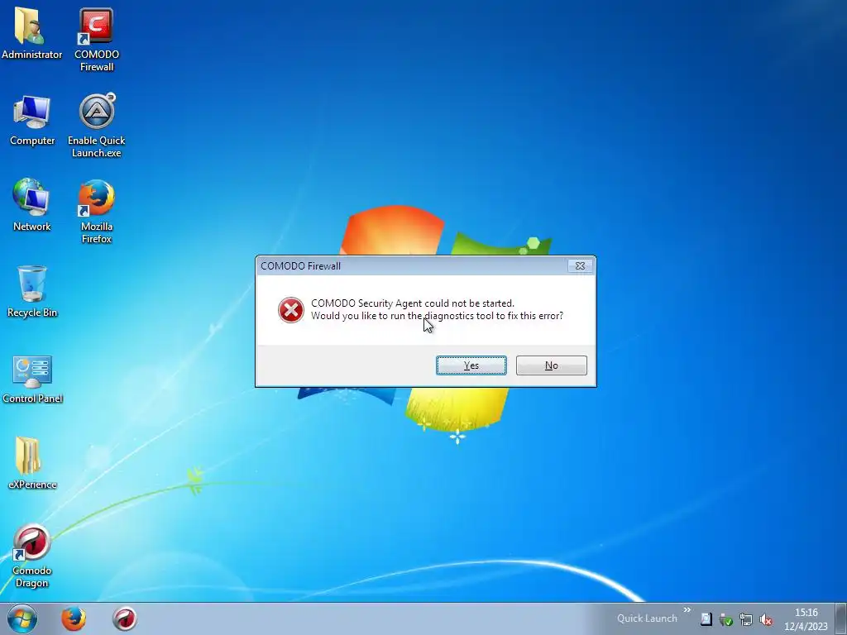Launch Comodo Dragon from the taskbar

pos(124,618)
